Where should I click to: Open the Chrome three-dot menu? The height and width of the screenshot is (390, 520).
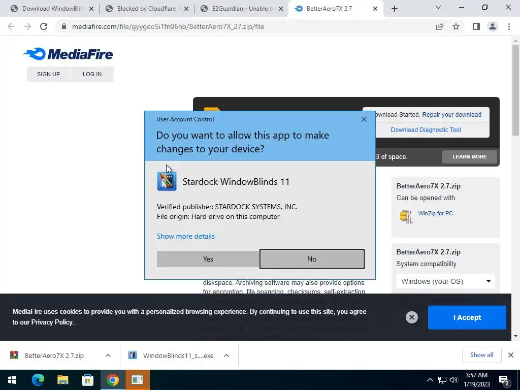click(x=509, y=26)
